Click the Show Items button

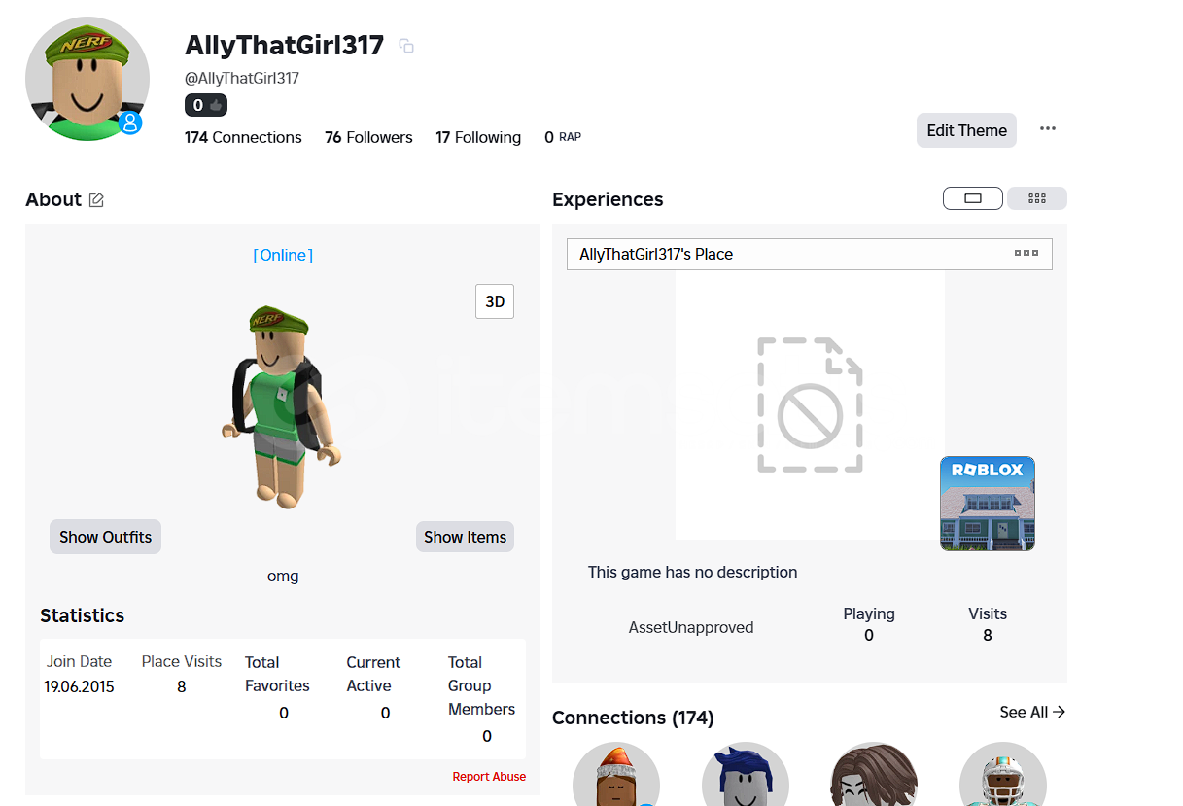point(465,537)
